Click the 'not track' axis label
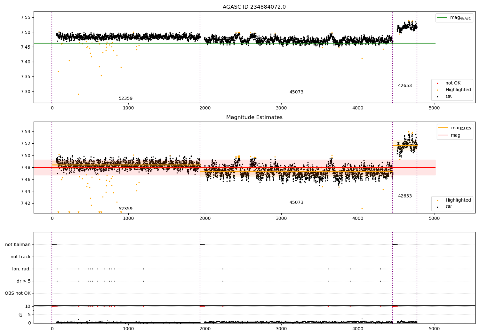480x336 pixels. click(x=20, y=257)
